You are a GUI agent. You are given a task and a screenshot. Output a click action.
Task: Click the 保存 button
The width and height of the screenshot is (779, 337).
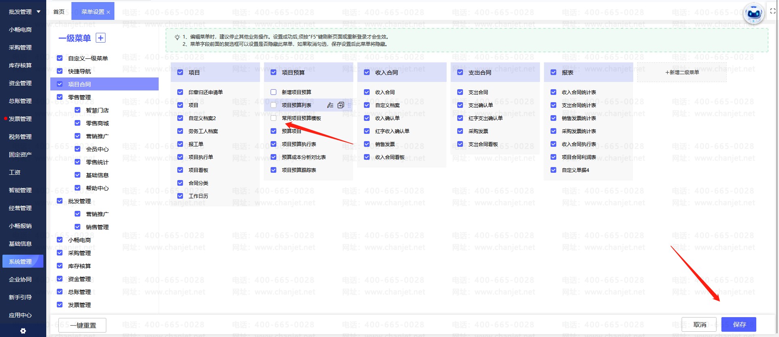coord(739,324)
